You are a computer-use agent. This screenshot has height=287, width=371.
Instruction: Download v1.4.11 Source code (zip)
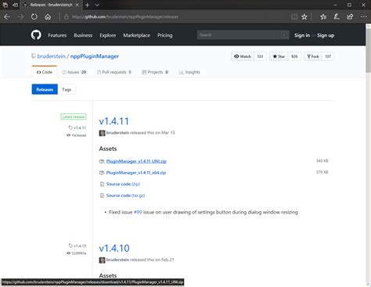click(123, 184)
